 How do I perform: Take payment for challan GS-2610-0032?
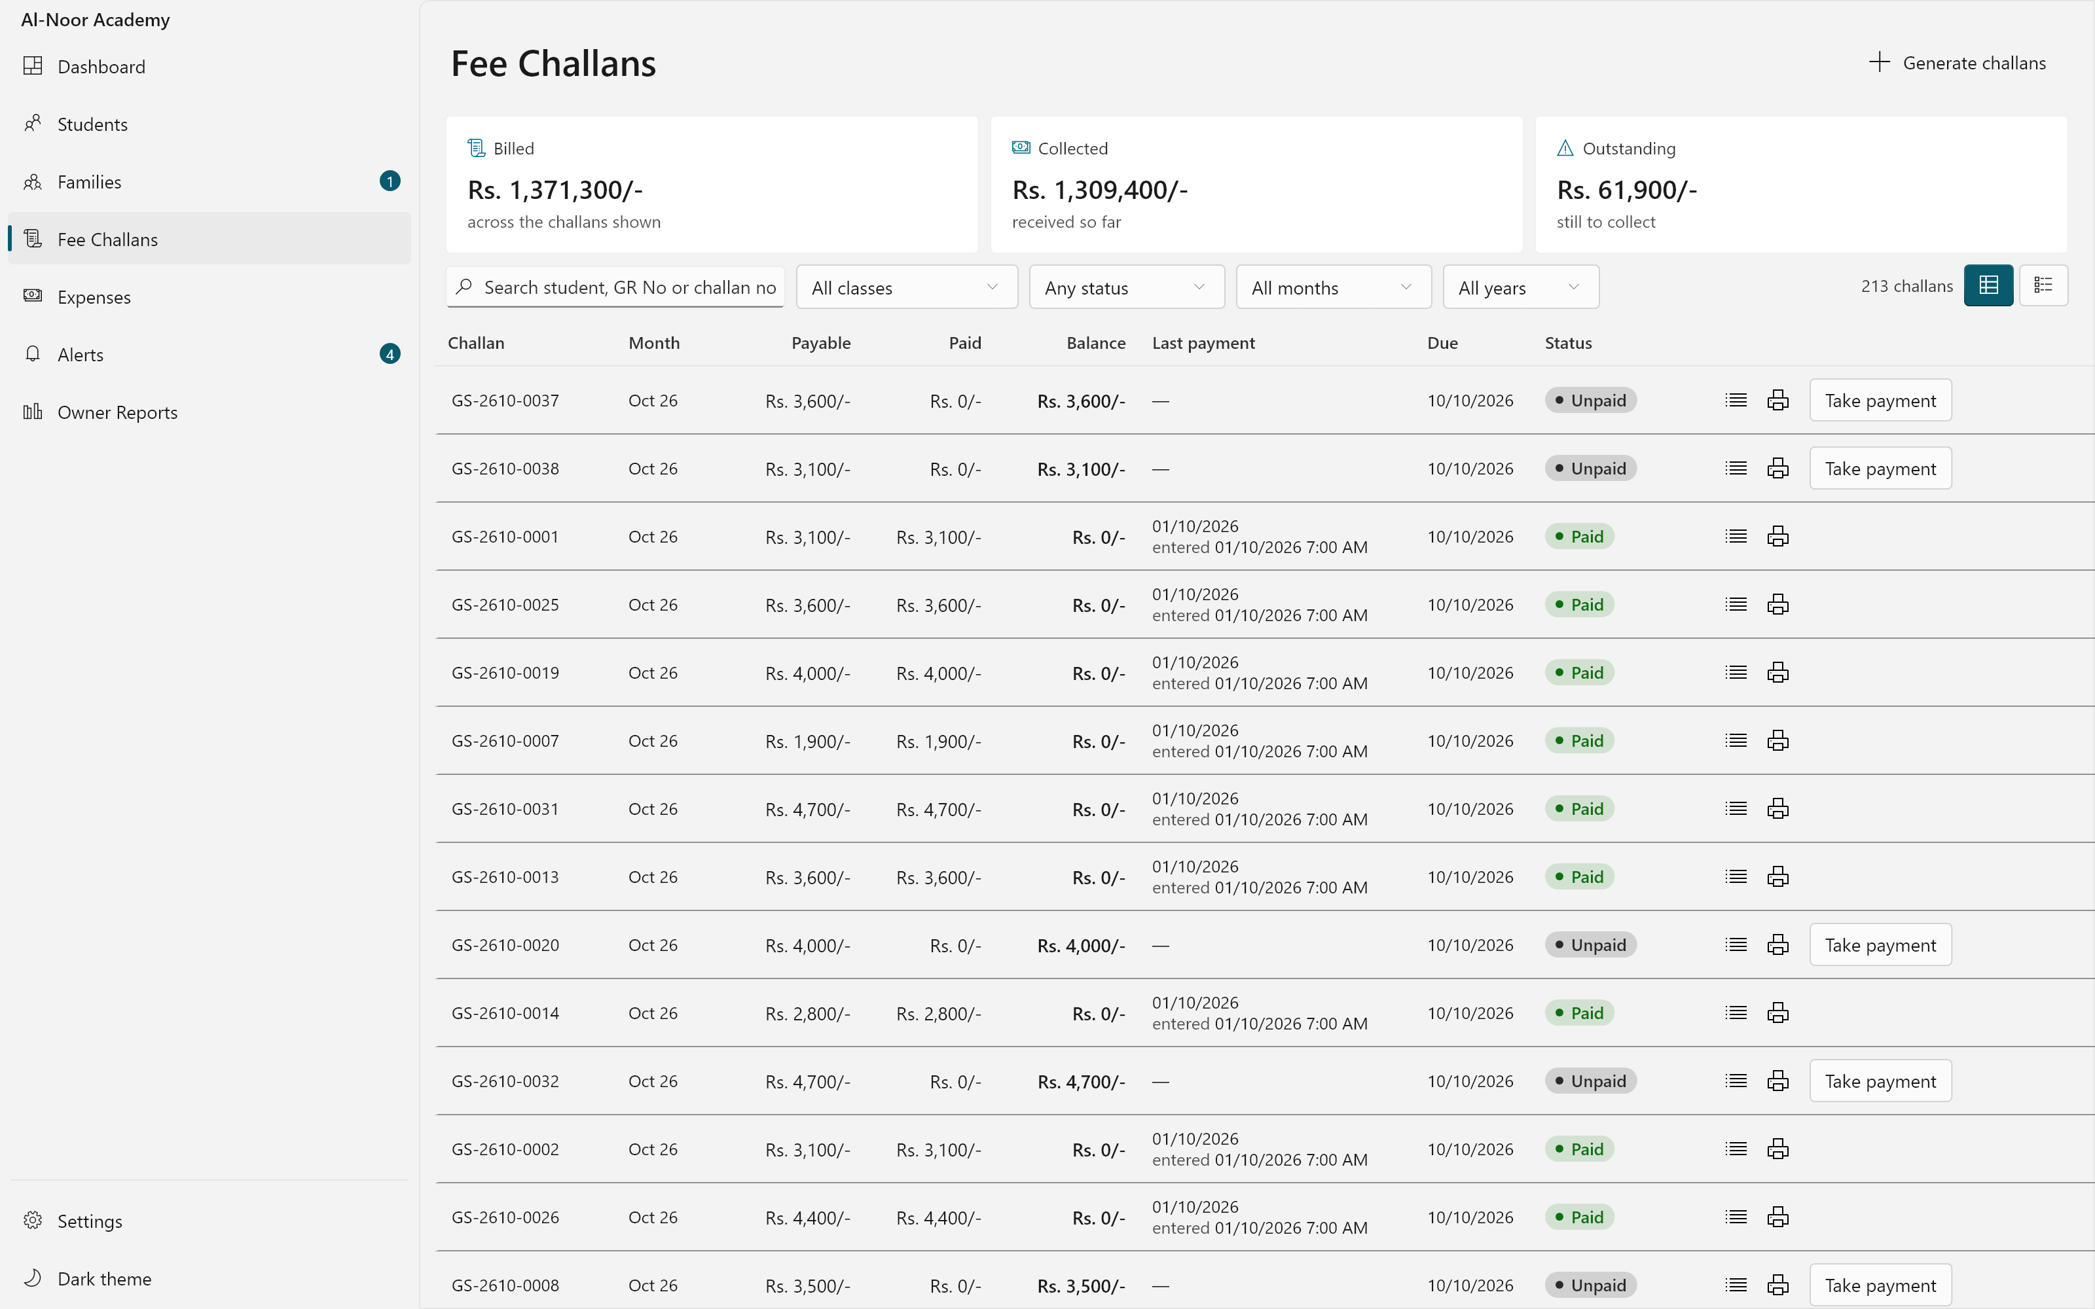pyautogui.click(x=1880, y=1081)
